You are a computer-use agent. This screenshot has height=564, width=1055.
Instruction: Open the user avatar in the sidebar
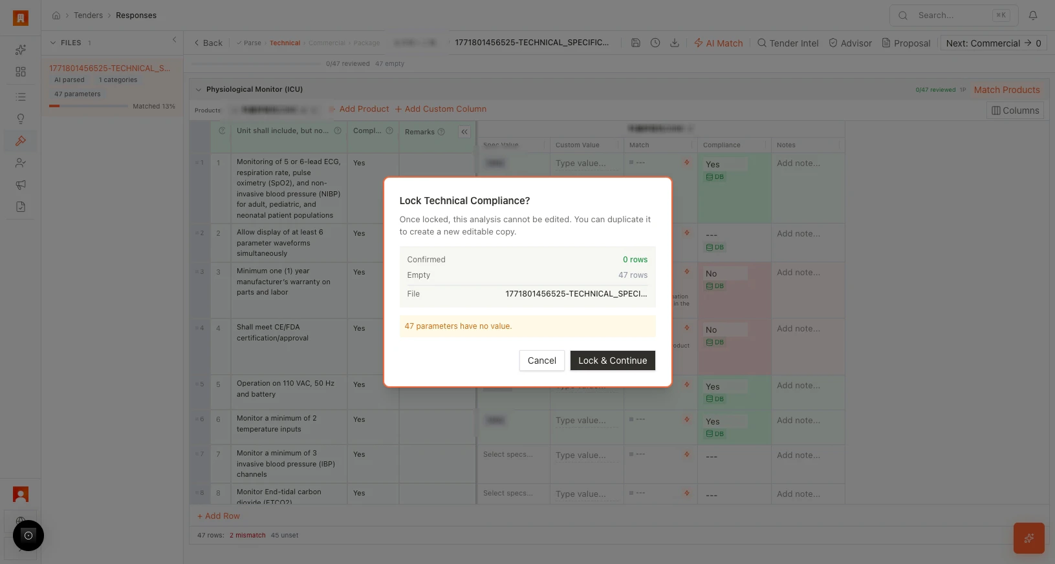coord(21,494)
